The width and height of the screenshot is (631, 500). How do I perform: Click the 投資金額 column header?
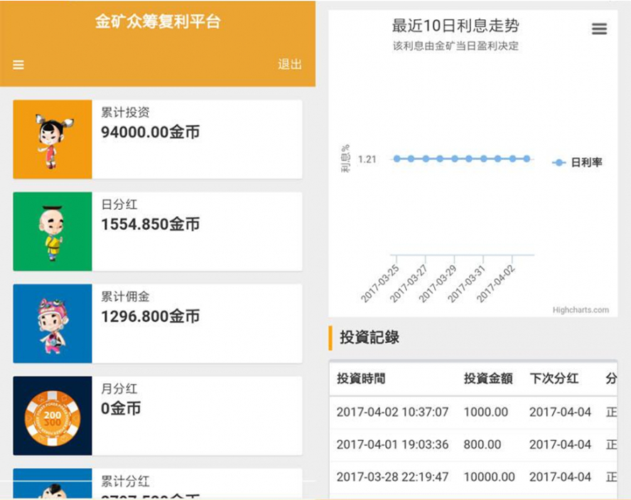tap(488, 378)
